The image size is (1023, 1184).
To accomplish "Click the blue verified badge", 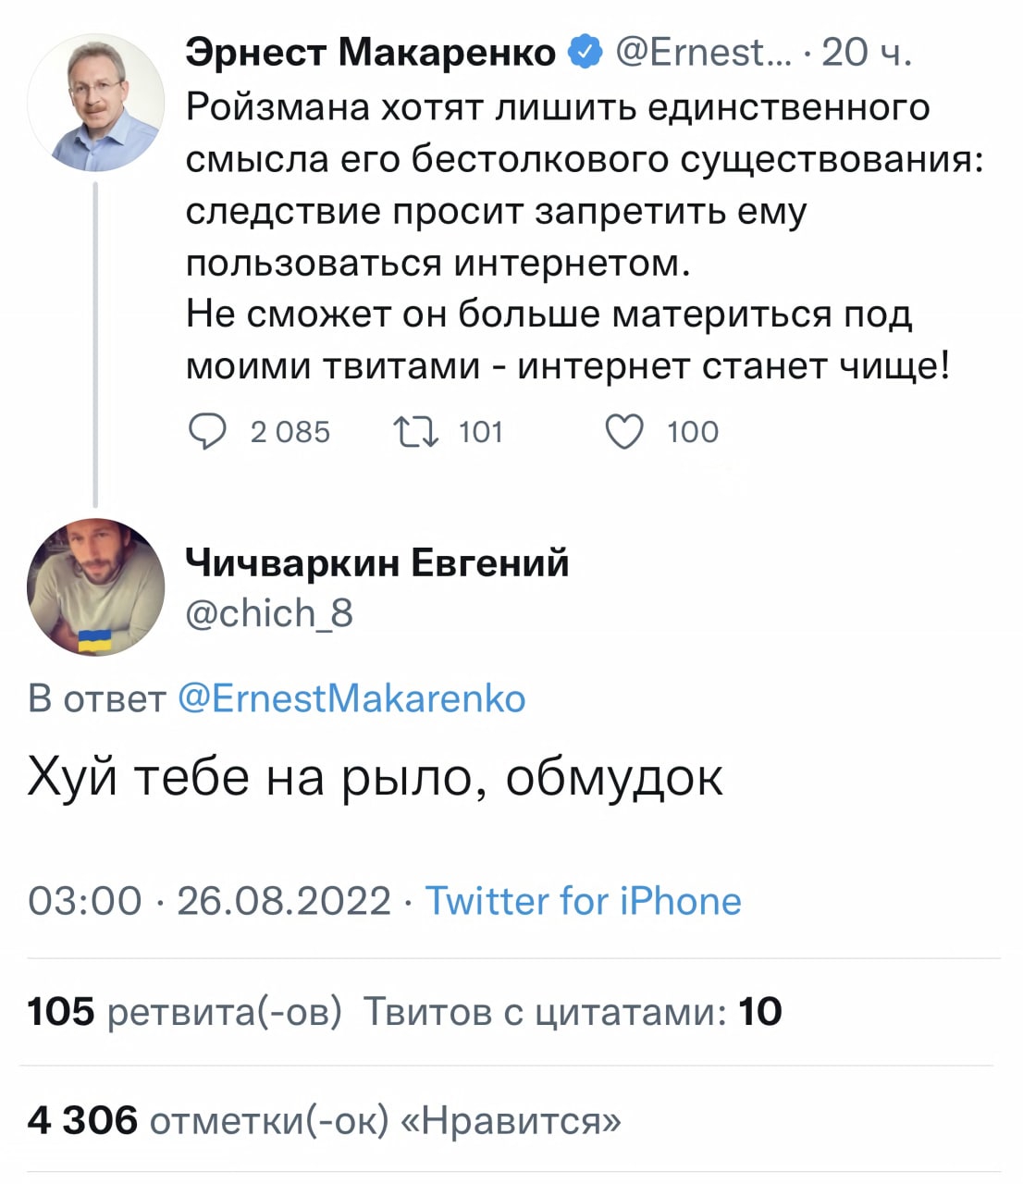I will (585, 53).
